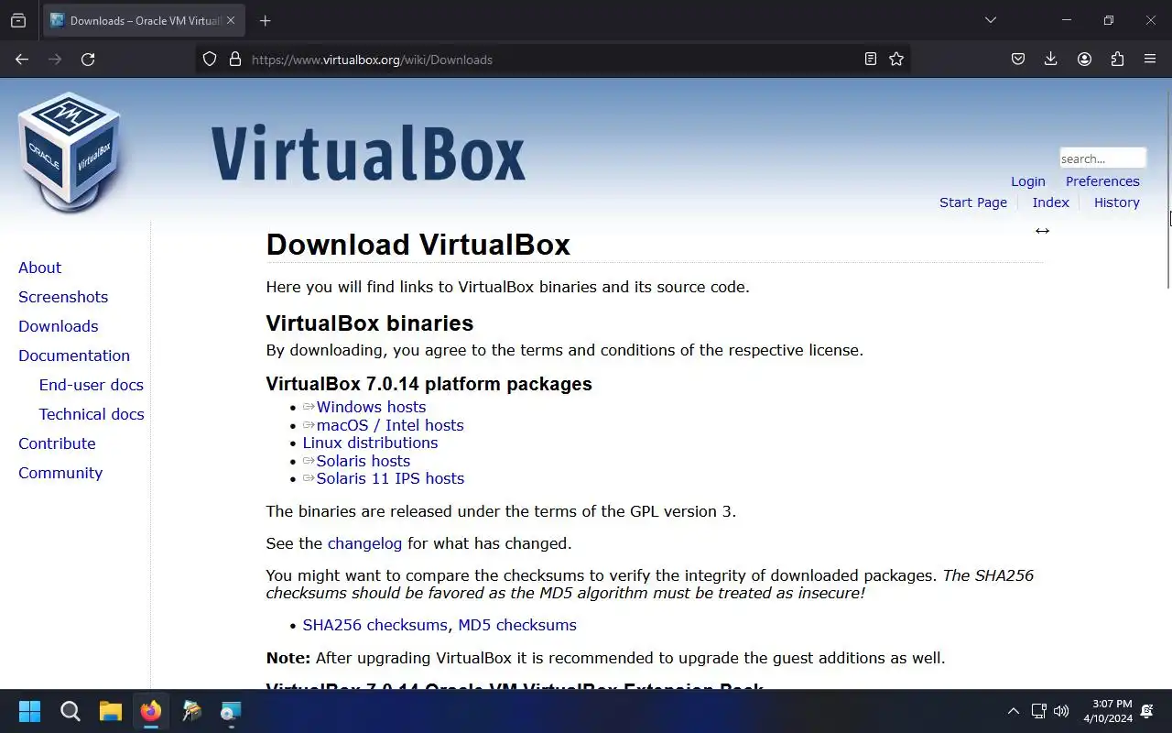Viewport: 1172px width, 733px height.
Task: Open Technical docs sidebar link
Action: pos(92,414)
